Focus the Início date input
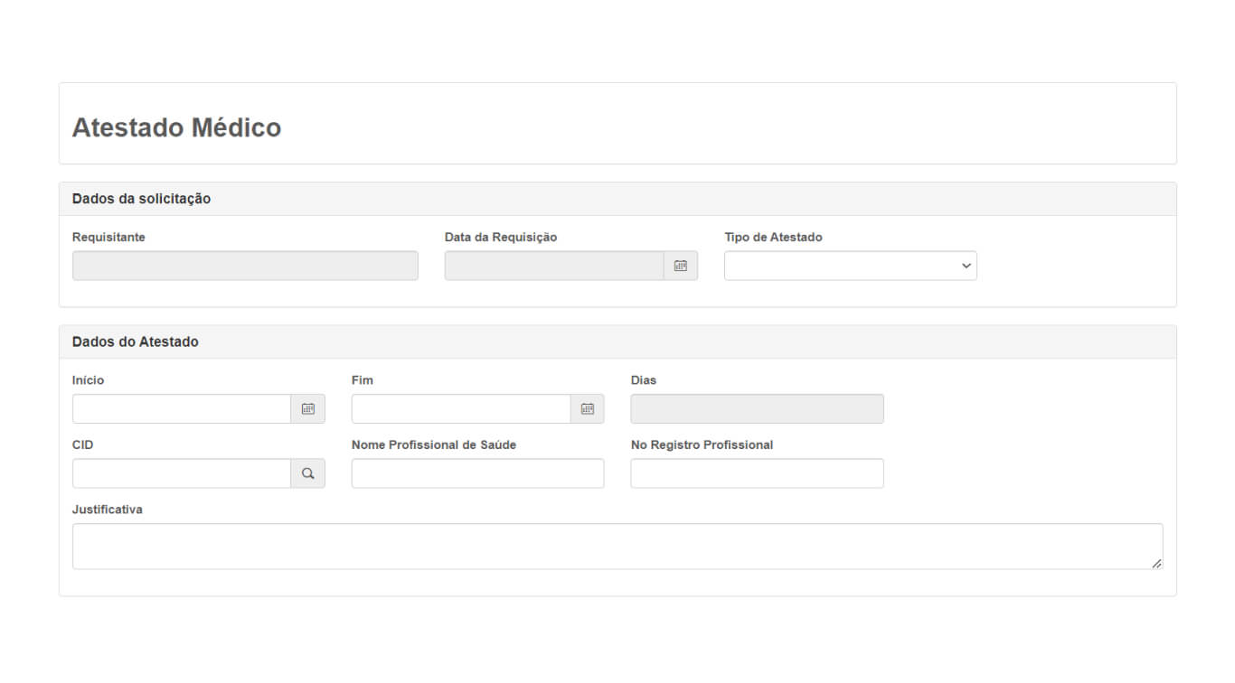1235x683 pixels. [x=182, y=408]
